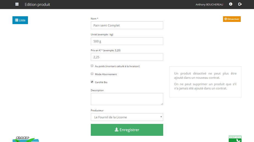This screenshot has width=254, height=142.
Task: Click the Edition produit page title
Action: (x=37, y=4)
